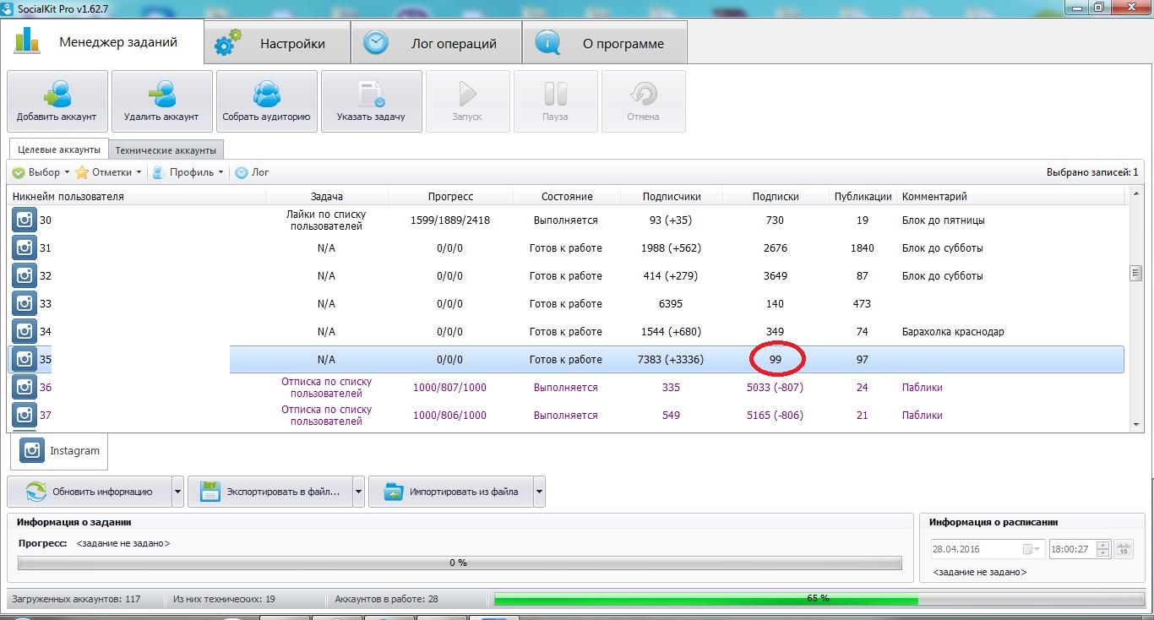Click the Запуск play button
Viewport: 1154px width, 620px height.
coord(467,101)
